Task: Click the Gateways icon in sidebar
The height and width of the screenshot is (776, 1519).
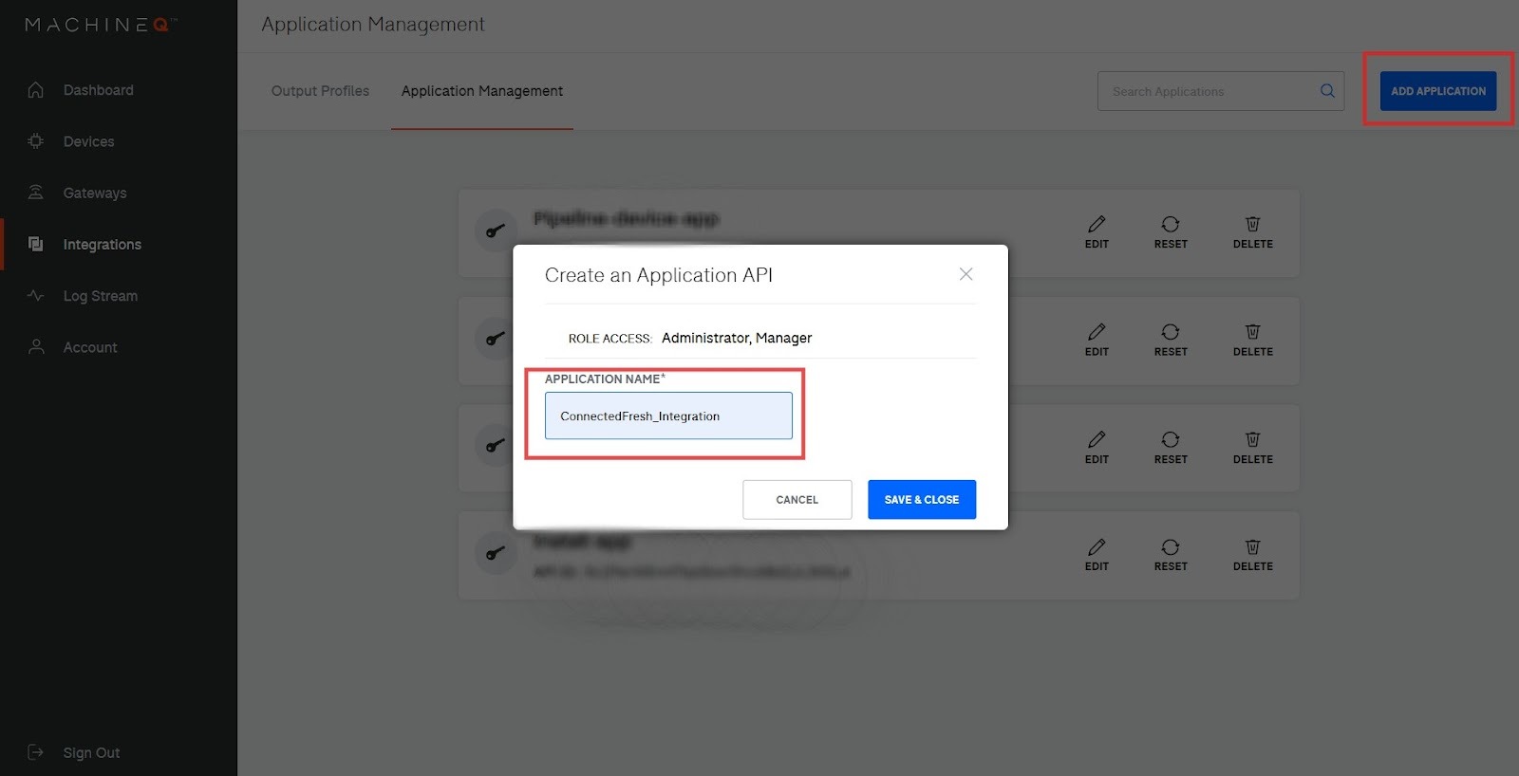Action: click(36, 193)
